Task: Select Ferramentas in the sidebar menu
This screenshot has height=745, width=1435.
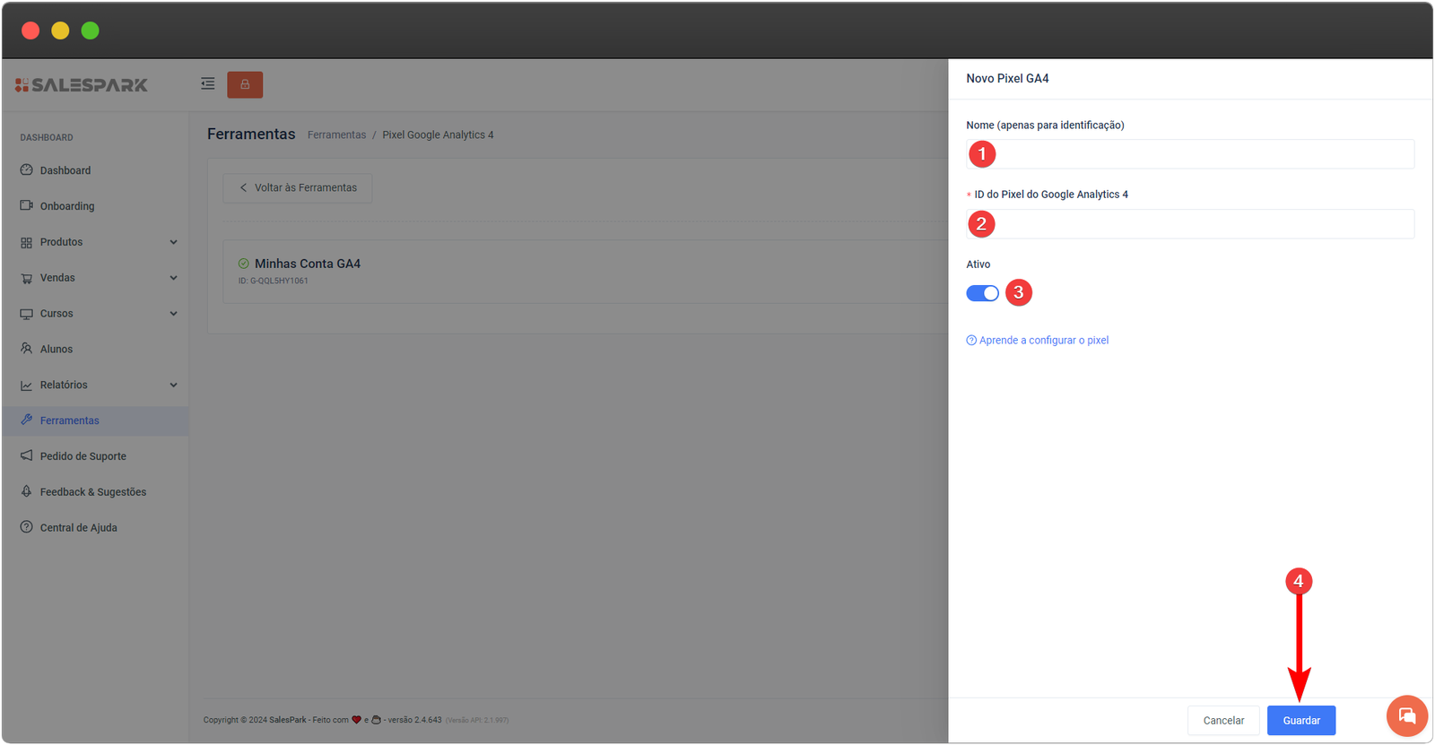Action: pyautogui.click(x=70, y=420)
